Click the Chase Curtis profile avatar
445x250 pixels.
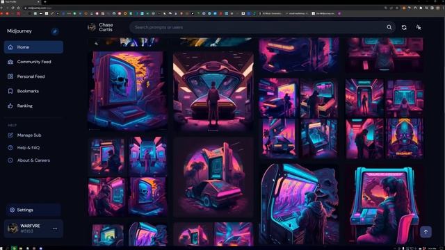[92, 28]
